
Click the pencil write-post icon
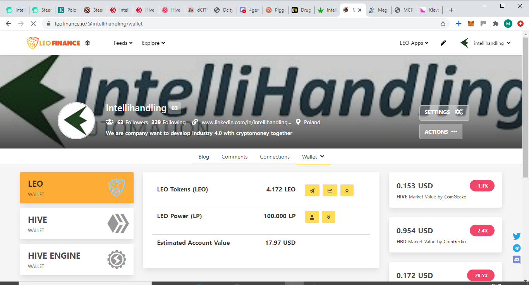(x=443, y=43)
